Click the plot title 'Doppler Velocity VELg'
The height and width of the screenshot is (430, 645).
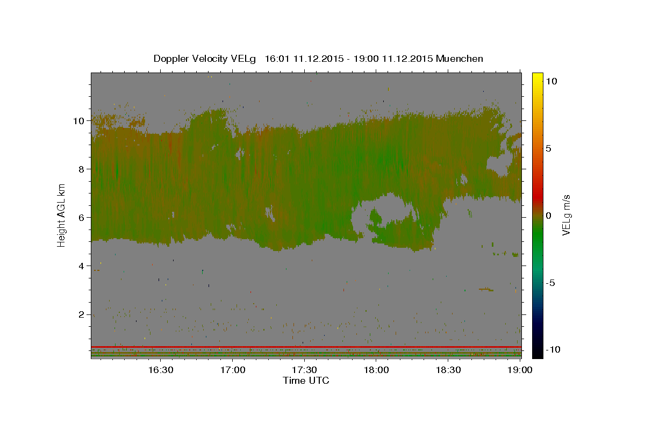pyautogui.click(x=205, y=59)
